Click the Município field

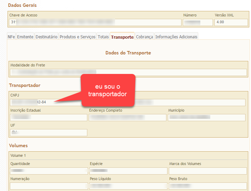[x=206, y=117]
